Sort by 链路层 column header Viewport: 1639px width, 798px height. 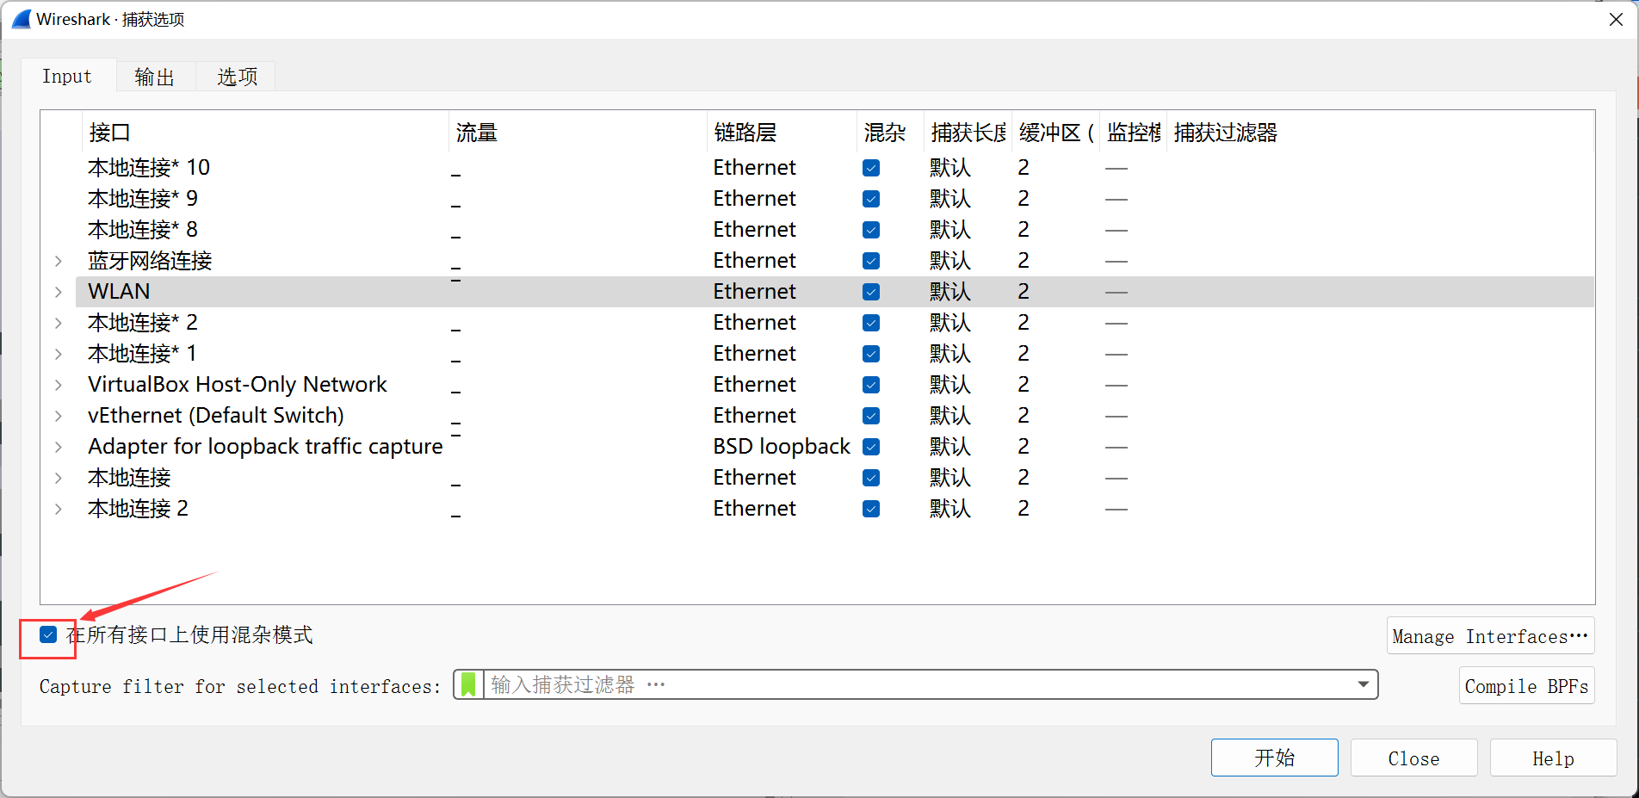782,133
